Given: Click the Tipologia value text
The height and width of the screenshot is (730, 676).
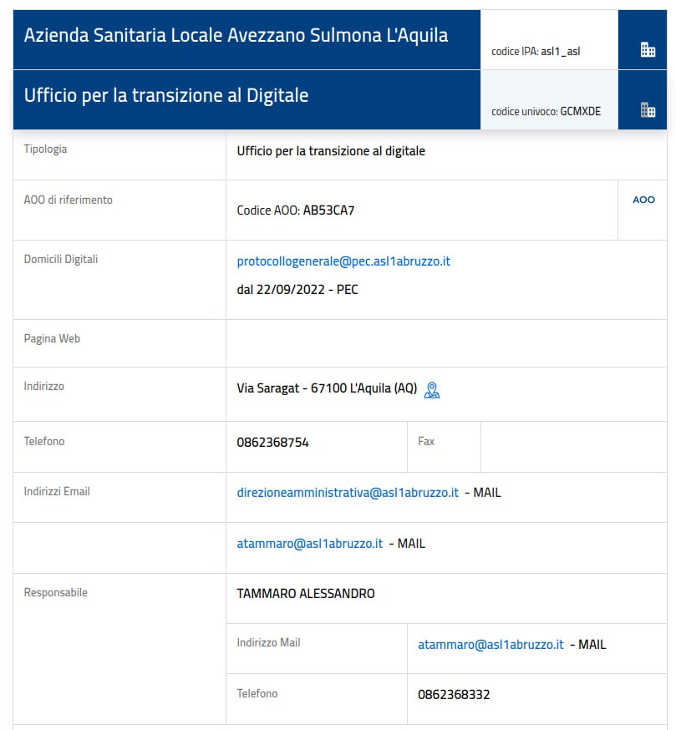Looking at the screenshot, I should point(331,151).
